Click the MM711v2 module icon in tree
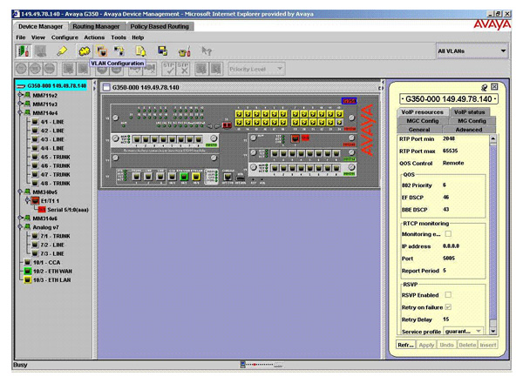 pyautogui.click(x=28, y=95)
